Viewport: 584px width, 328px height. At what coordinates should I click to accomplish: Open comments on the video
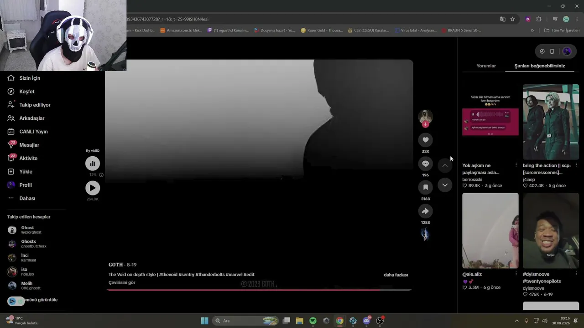(x=425, y=164)
